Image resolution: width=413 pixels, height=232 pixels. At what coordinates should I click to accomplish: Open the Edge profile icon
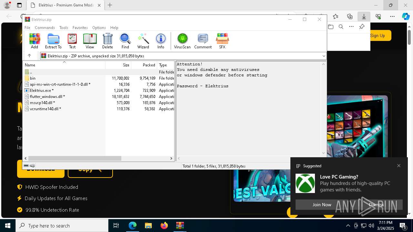tap(7, 5)
